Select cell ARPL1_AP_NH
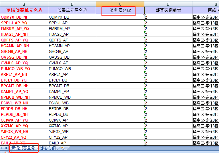This screenshot has width=219, height=153. pyautogui.click(x=24, y=74)
